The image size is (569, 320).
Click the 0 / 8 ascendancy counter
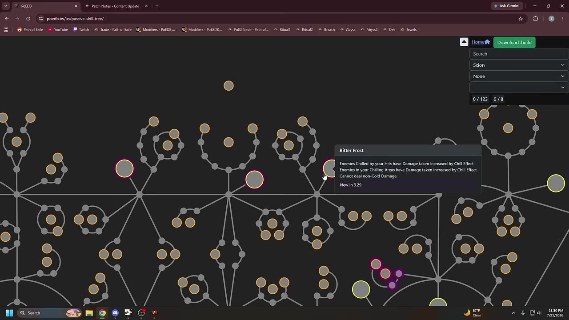pos(498,99)
